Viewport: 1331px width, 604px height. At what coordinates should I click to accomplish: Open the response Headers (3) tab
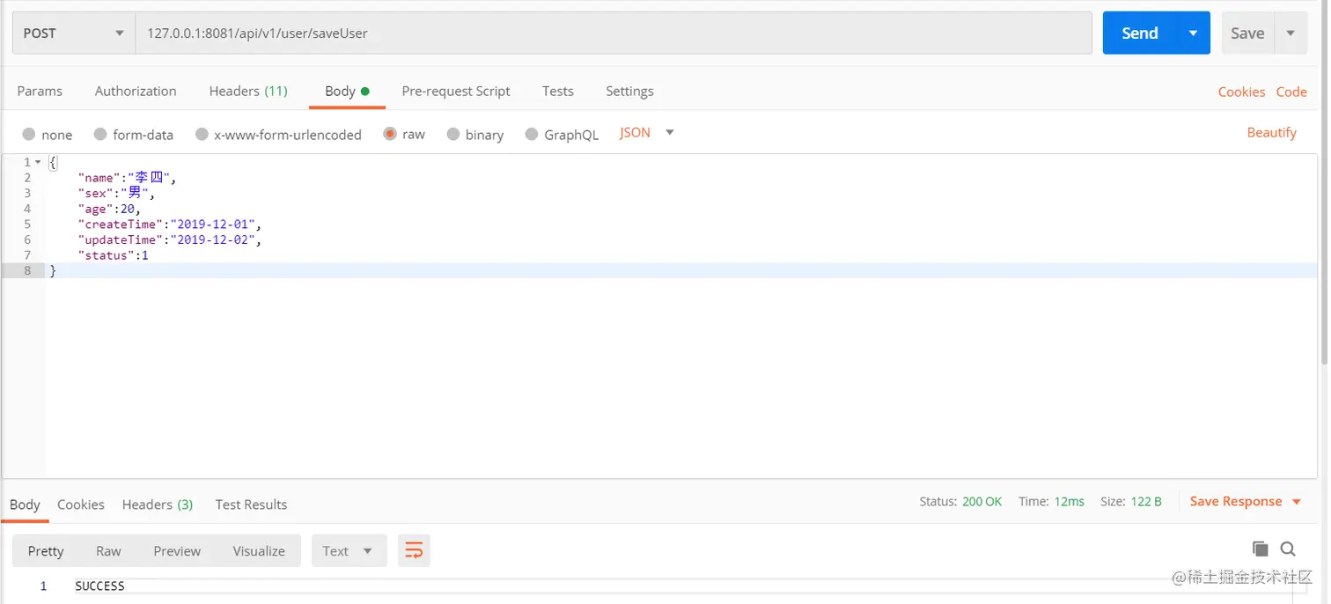tap(158, 505)
